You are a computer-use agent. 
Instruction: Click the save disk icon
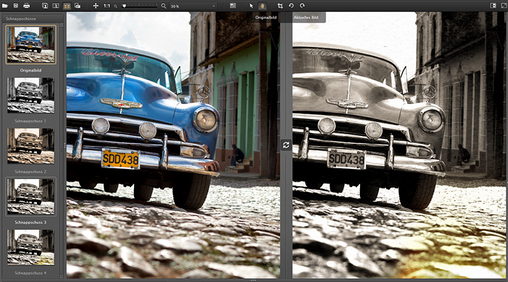point(15,6)
